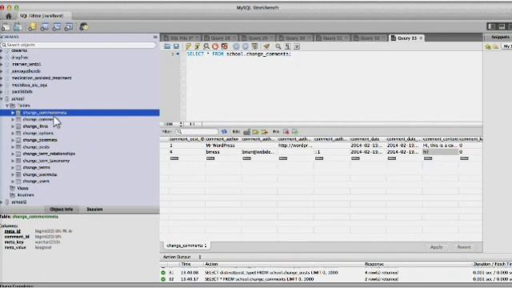512x288 pixels.
Task: Click the rollback transaction icon
Action: click(246, 46)
